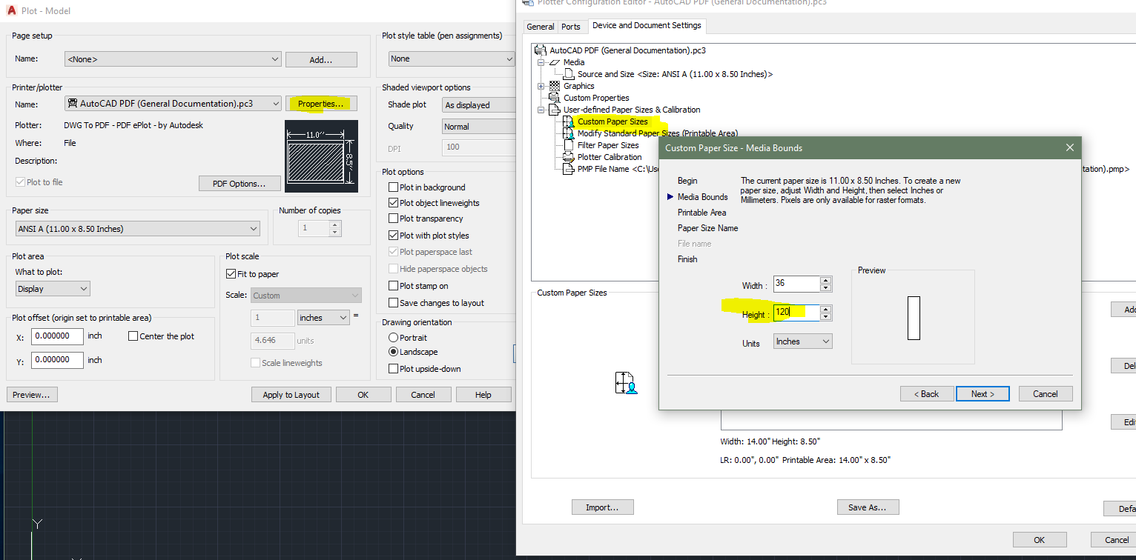This screenshot has width=1136, height=560.
Task: Uncheck the Fit to paper checkbox
Action: (231, 273)
